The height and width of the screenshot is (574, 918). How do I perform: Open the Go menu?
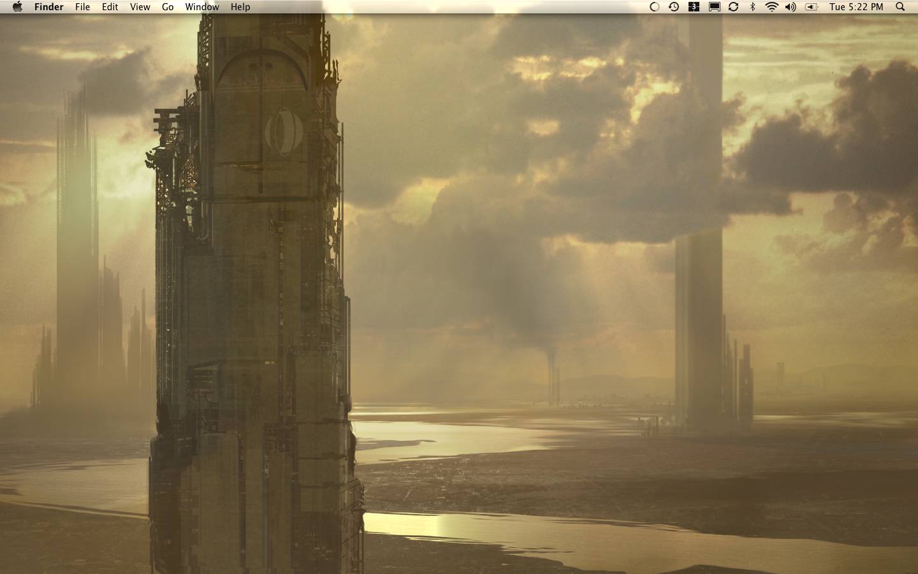[x=168, y=6]
